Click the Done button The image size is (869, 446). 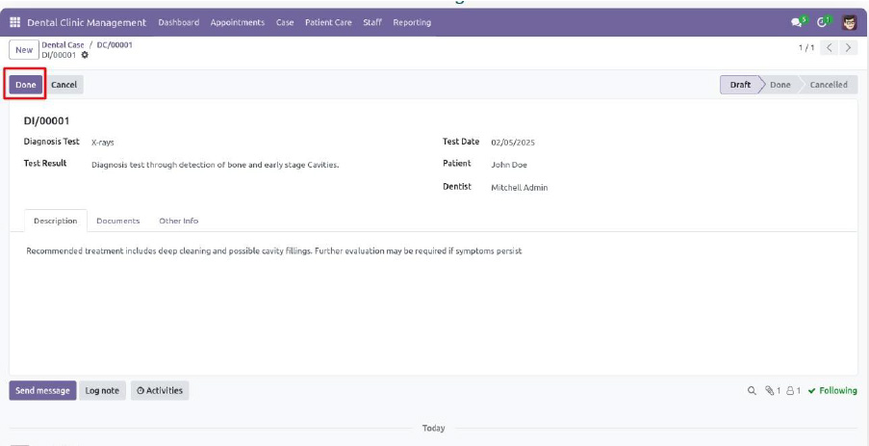[x=26, y=85]
